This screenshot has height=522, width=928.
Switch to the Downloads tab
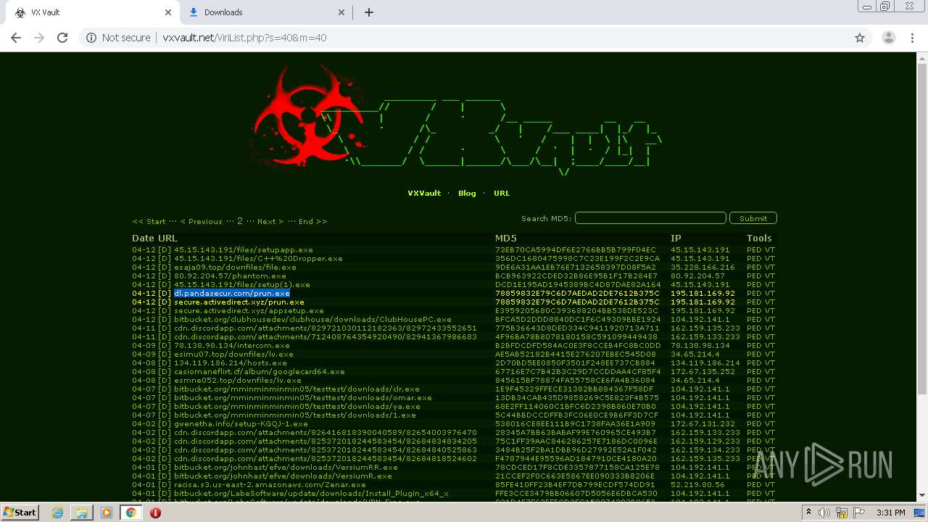click(265, 12)
